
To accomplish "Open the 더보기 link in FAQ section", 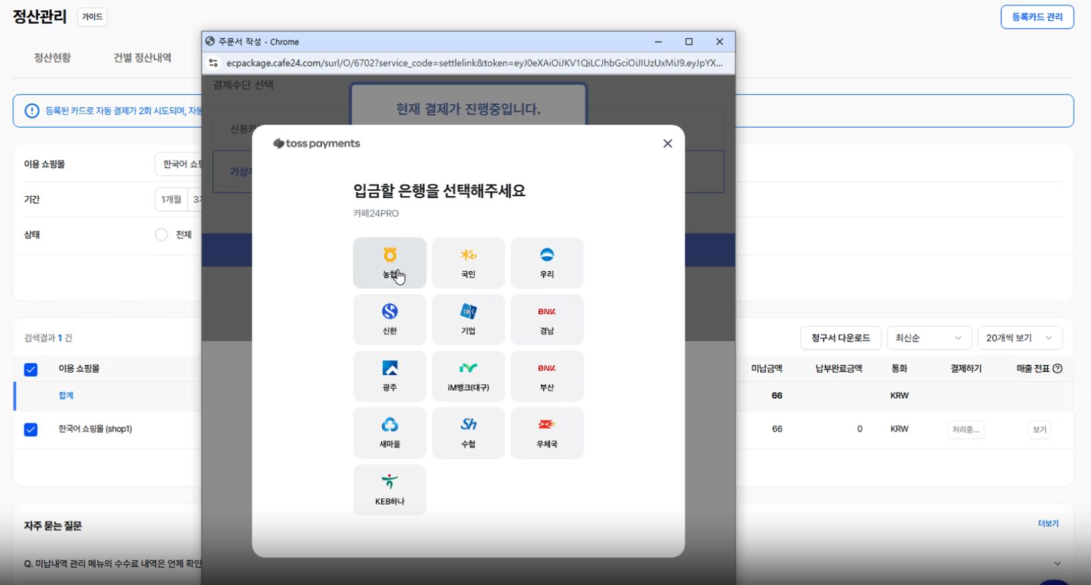I will [x=1048, y=524].
